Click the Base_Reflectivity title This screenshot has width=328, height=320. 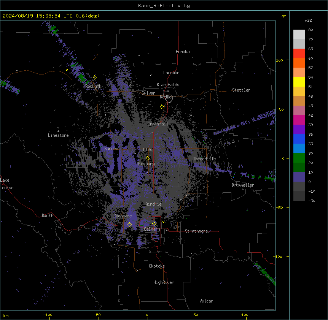coord(164,6)
